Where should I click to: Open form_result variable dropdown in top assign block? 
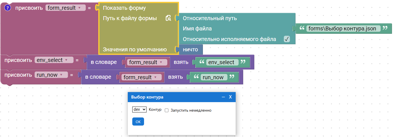click(80, 8)
